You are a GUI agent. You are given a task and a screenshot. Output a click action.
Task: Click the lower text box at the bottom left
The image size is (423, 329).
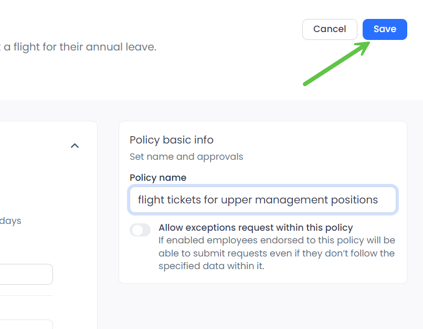tap(26, 324)
